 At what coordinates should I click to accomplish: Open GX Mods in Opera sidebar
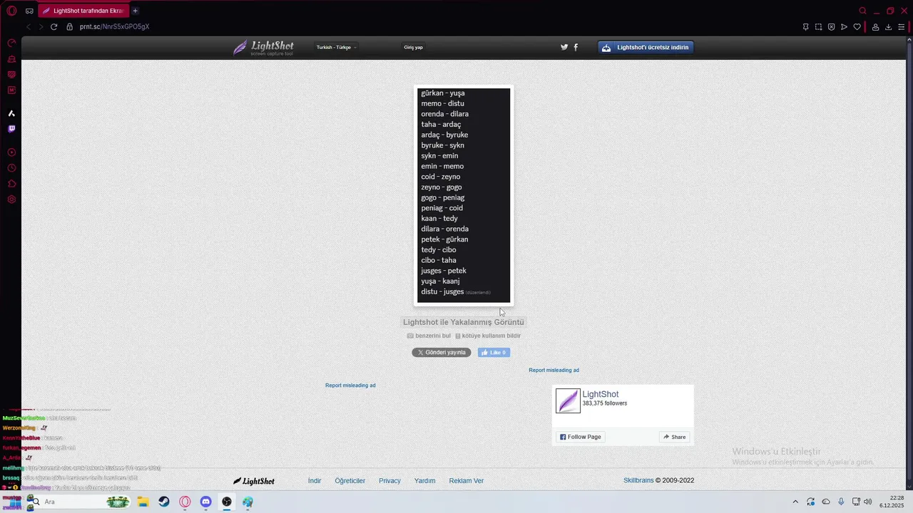(11, 90)
